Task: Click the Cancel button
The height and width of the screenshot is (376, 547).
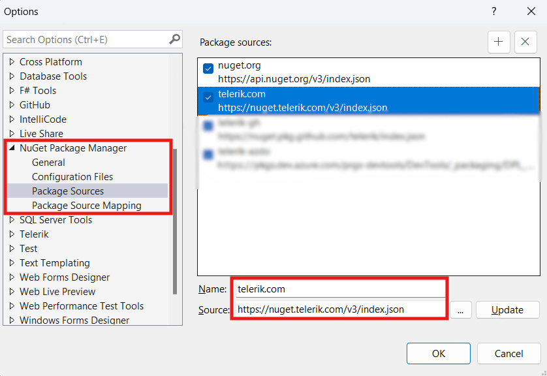Action: [x=508, y=353]
